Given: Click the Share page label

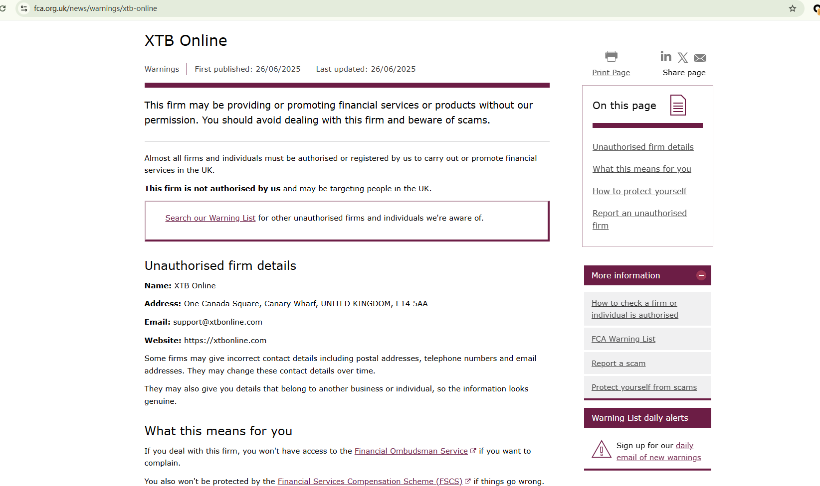Looking at the screenshot, I should 684,73.
